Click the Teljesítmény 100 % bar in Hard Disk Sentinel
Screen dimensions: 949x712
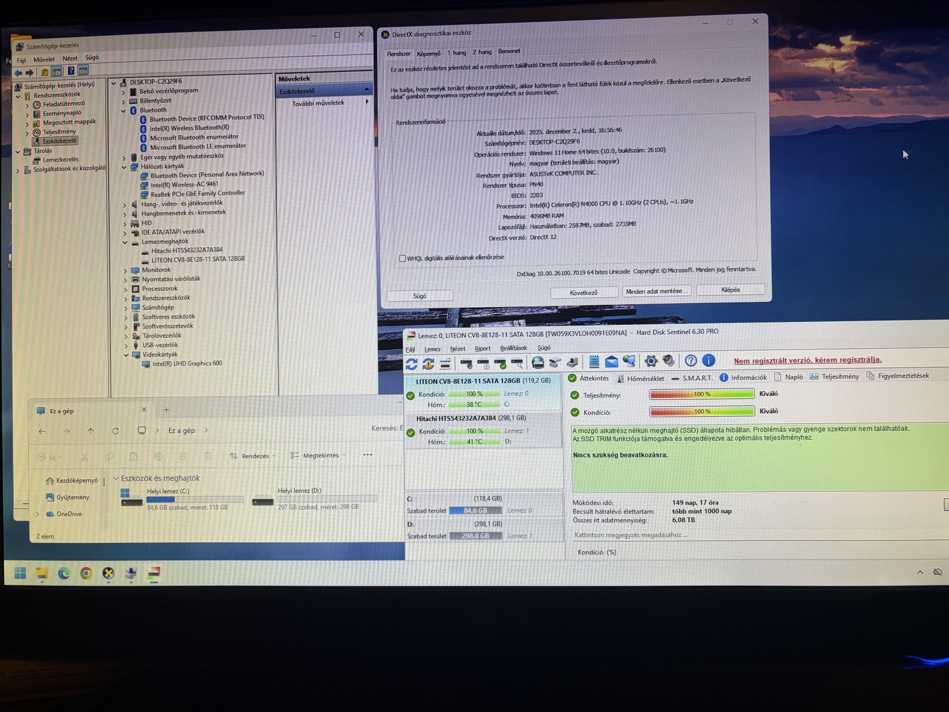click(x=702, y=394)
